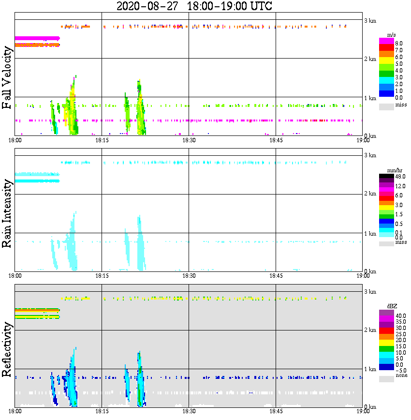Select the yellow 5.0 swatch in the m/s legend
The width and height of the screenshot is (411, 420).
(386, 61)
